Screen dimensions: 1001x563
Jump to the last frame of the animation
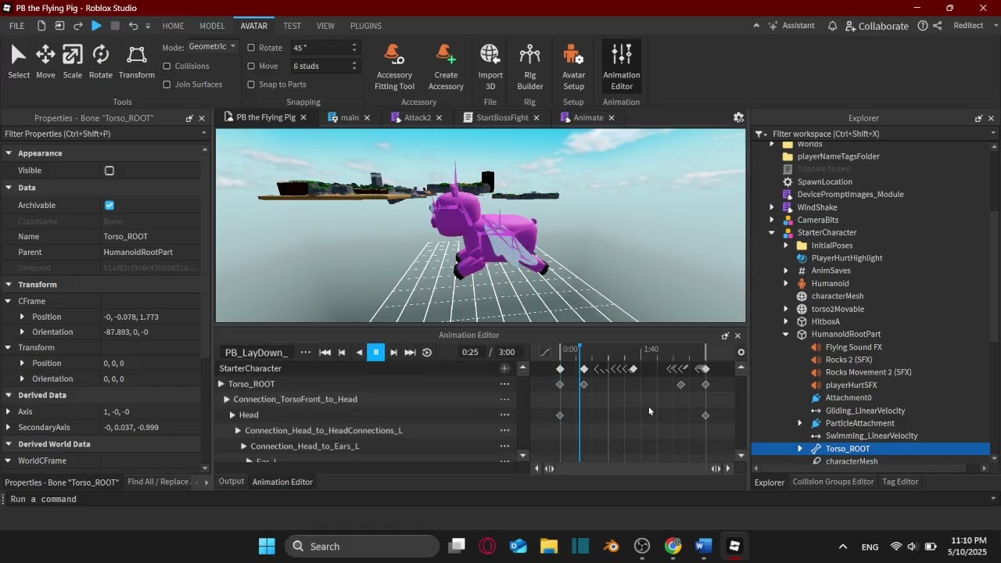410,353
